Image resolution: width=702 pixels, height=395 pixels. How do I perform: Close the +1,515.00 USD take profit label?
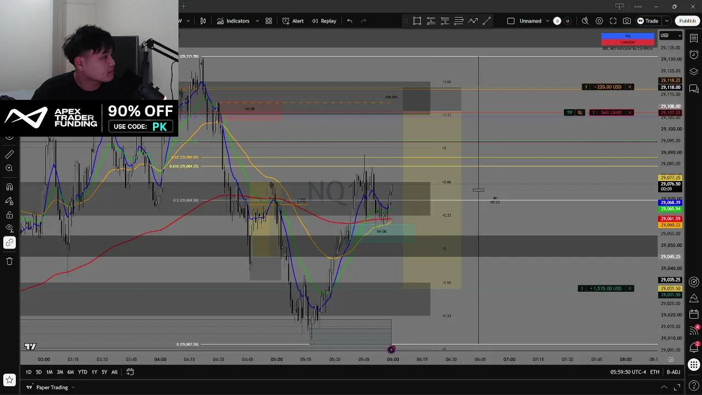coord(630,289)
